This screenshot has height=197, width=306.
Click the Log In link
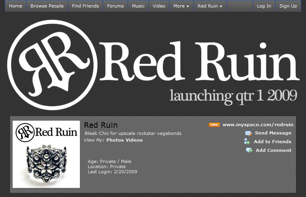pyautogui.click(x=264, y=6)
